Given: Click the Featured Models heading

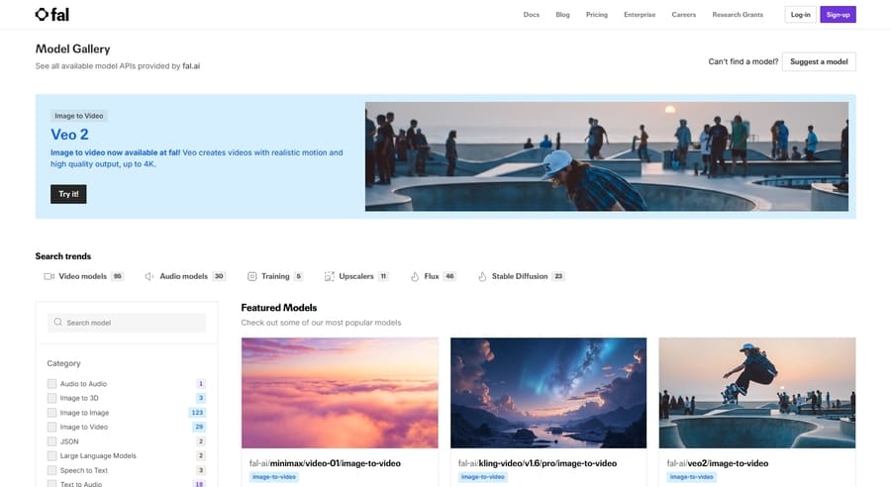Looking at the screenshot, I should [279, 308].
